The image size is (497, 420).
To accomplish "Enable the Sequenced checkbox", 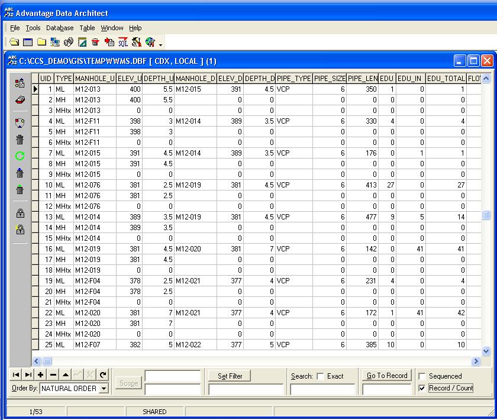I will coord(422,376).
